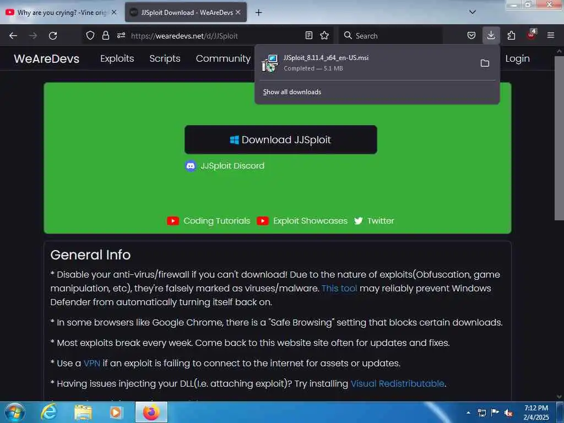List all tabs dropdown arrow
564x423 pixels.
pyautogui.click(x=473, y=12)
